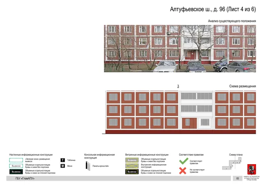Click the red cross non-compliance icon
Screen dimensions: 263x186
click(182, 171)
